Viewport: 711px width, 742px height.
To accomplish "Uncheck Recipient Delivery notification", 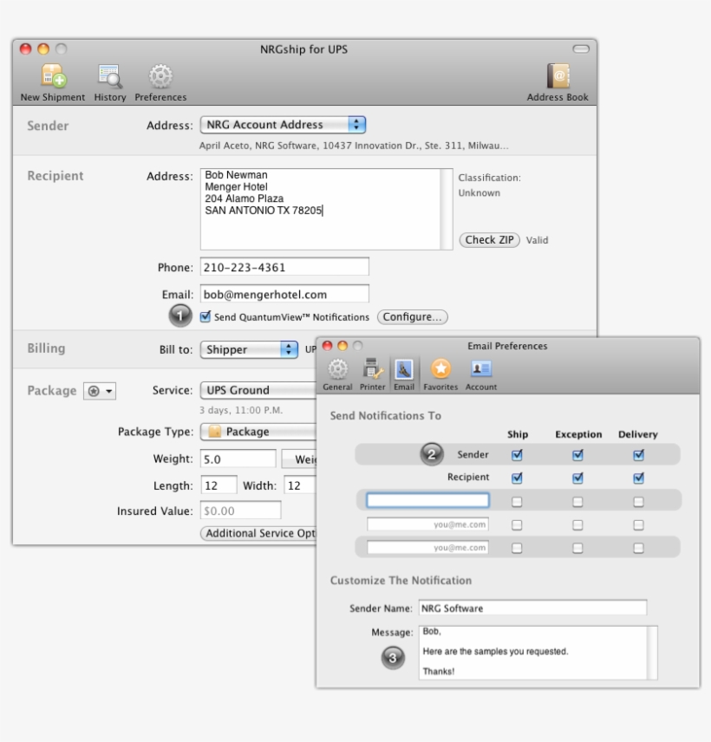I will 638,478.
